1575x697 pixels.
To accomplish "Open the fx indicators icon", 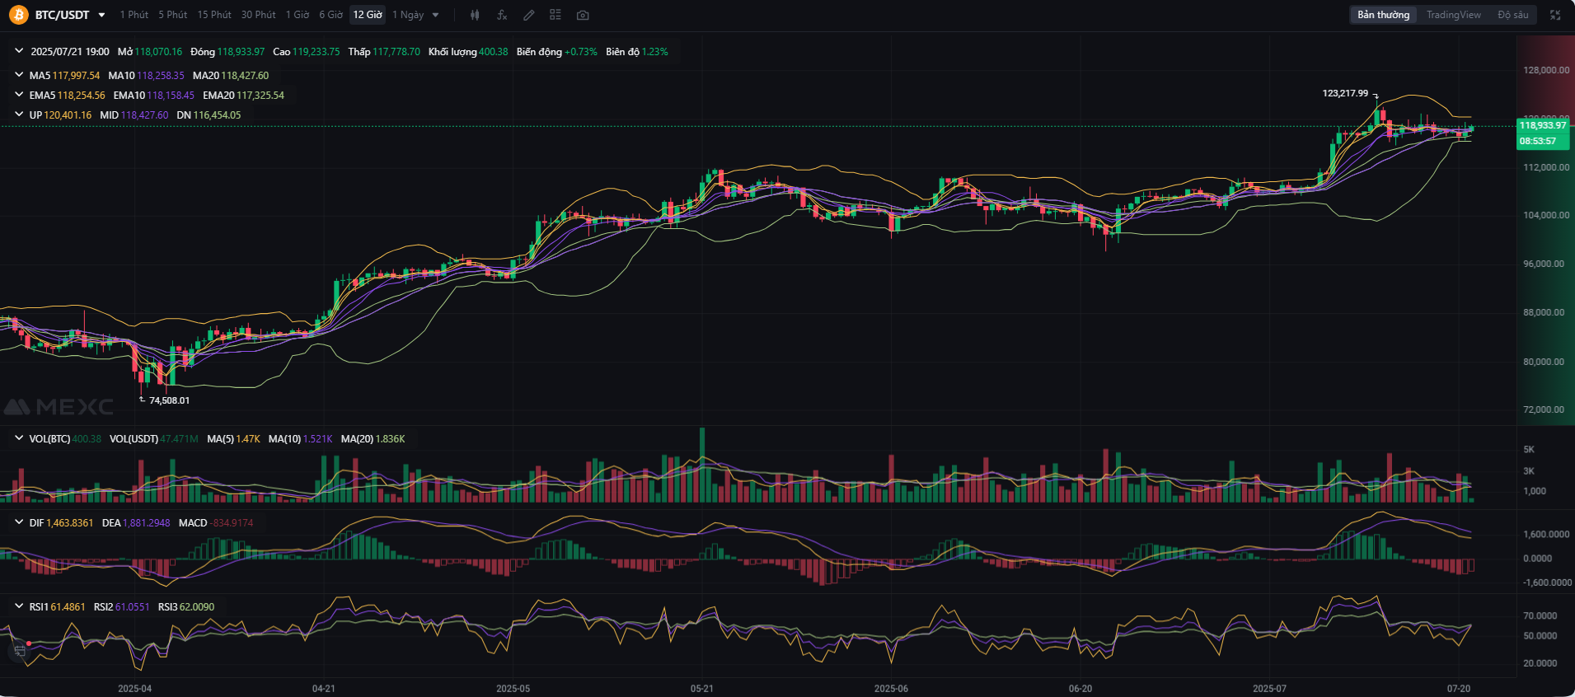I will (502, 15).
